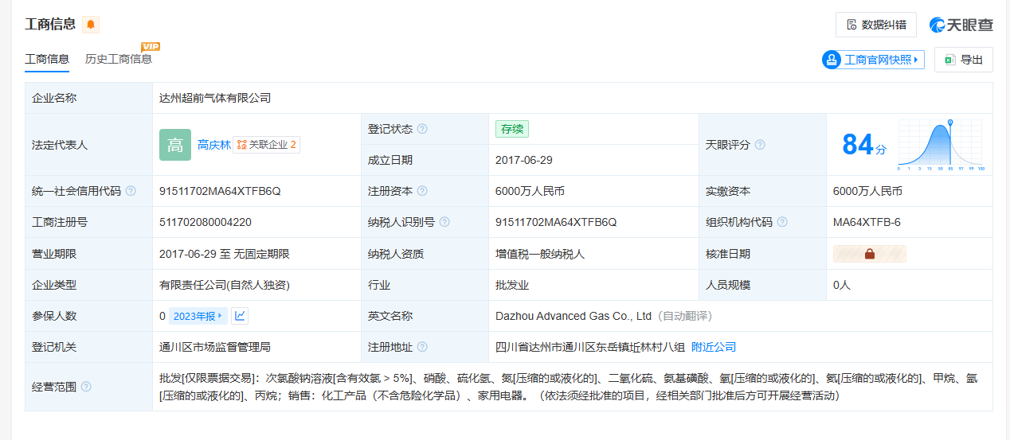Image resolution: width=1010 pixels, height=440 pixels.
Task: Click help icon next to 经营范围
Action: [x=86, y=387]
